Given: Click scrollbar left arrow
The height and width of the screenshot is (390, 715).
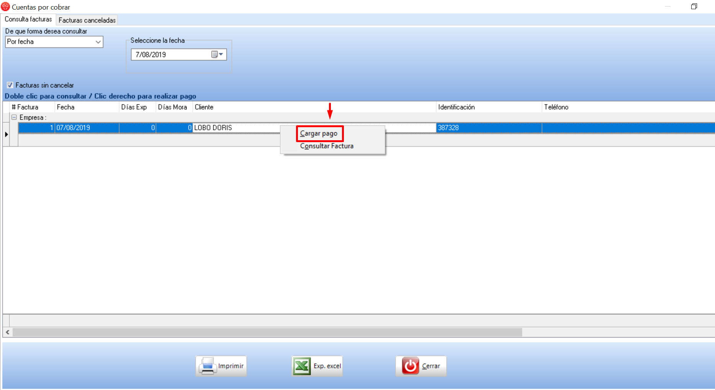Looking at the screenshot, I should [x=8, y=332].
